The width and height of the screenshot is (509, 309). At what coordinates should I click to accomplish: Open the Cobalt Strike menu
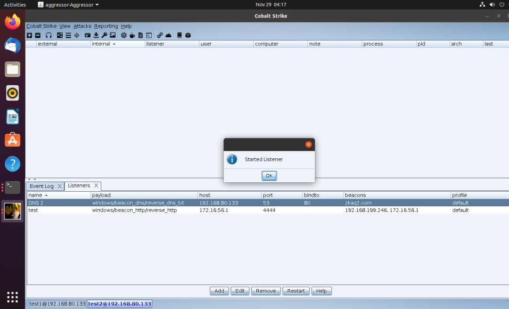pyautogui.click(x=41, y=26)
